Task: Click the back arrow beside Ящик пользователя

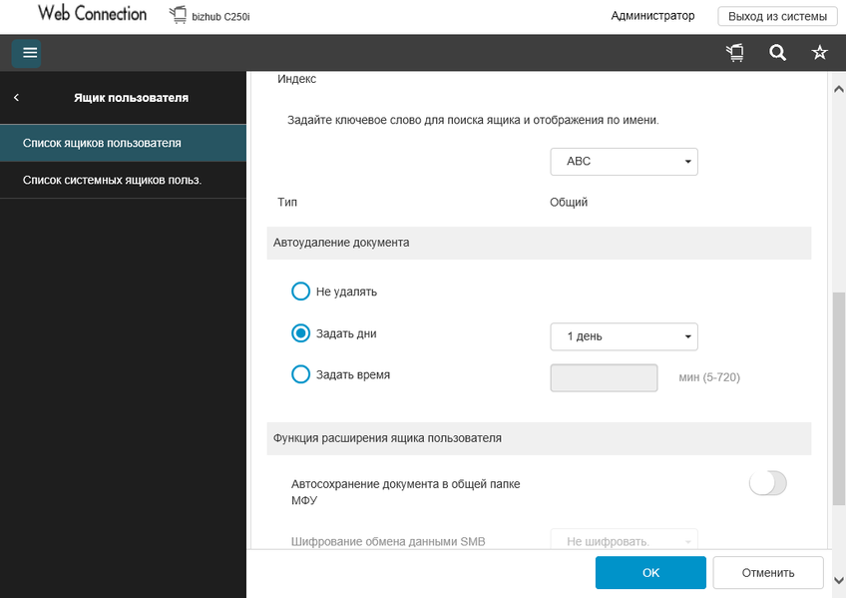Action: (x=17, y=98)
